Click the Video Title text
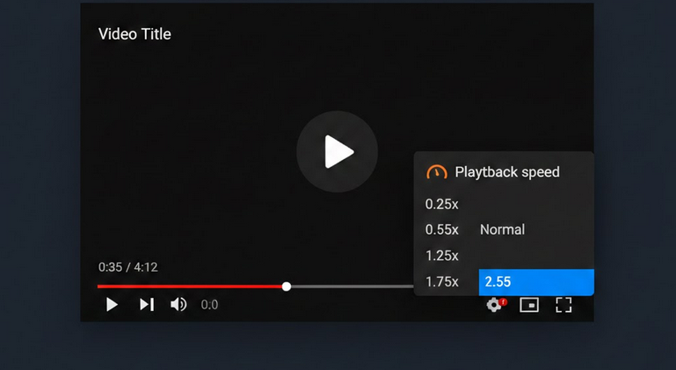 coord(134,34)
